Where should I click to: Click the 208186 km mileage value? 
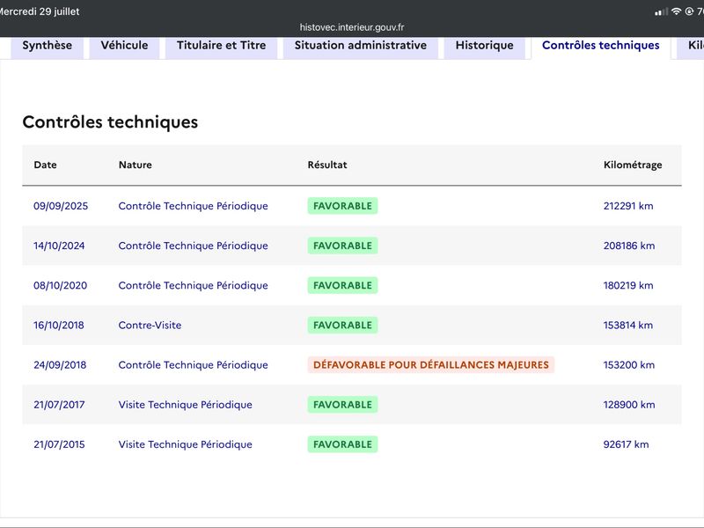(629, 246)
